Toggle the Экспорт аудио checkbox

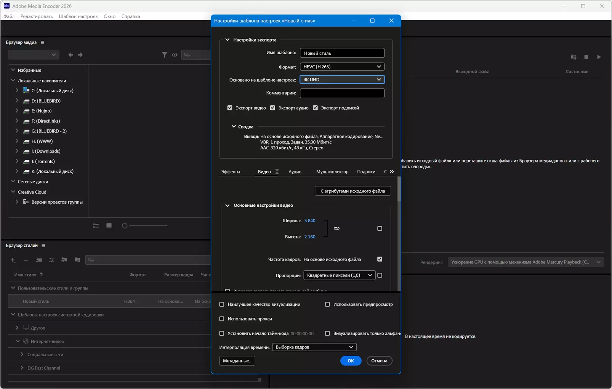(272, 108)
